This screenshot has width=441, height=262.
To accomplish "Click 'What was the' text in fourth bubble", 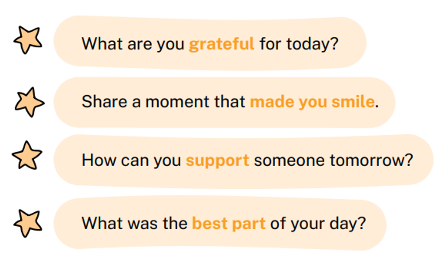I will 135,224.
